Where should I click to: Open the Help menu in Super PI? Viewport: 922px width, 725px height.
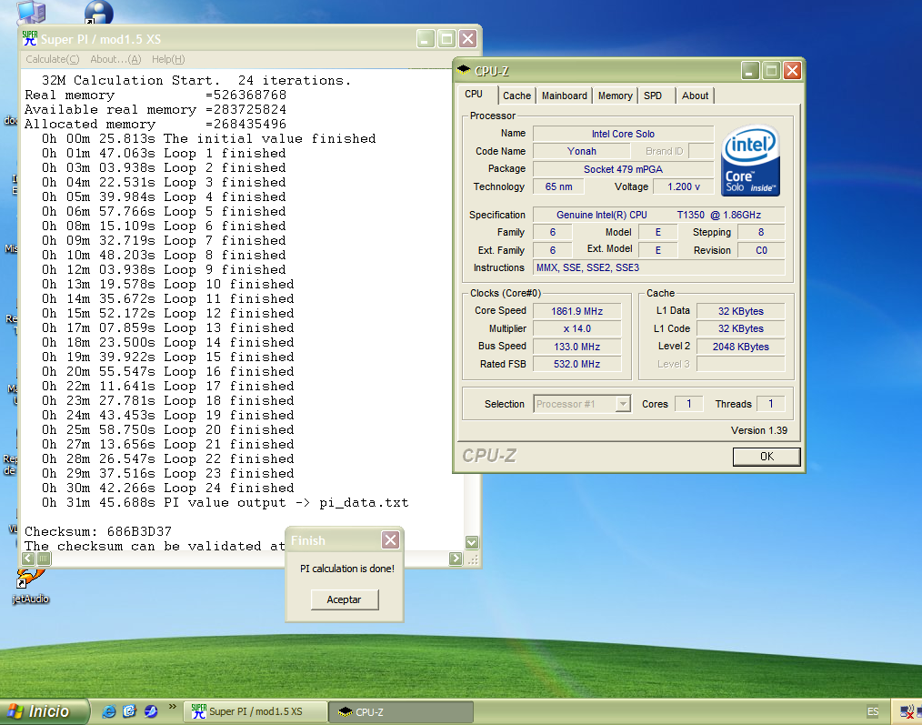coord(168,59)
